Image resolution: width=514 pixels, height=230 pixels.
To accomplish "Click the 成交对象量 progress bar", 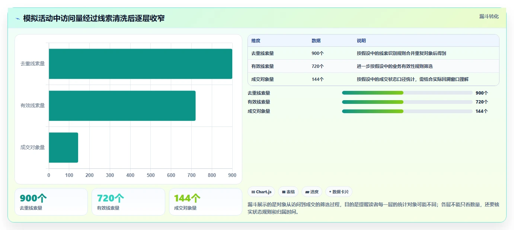I will pos(407,111).
